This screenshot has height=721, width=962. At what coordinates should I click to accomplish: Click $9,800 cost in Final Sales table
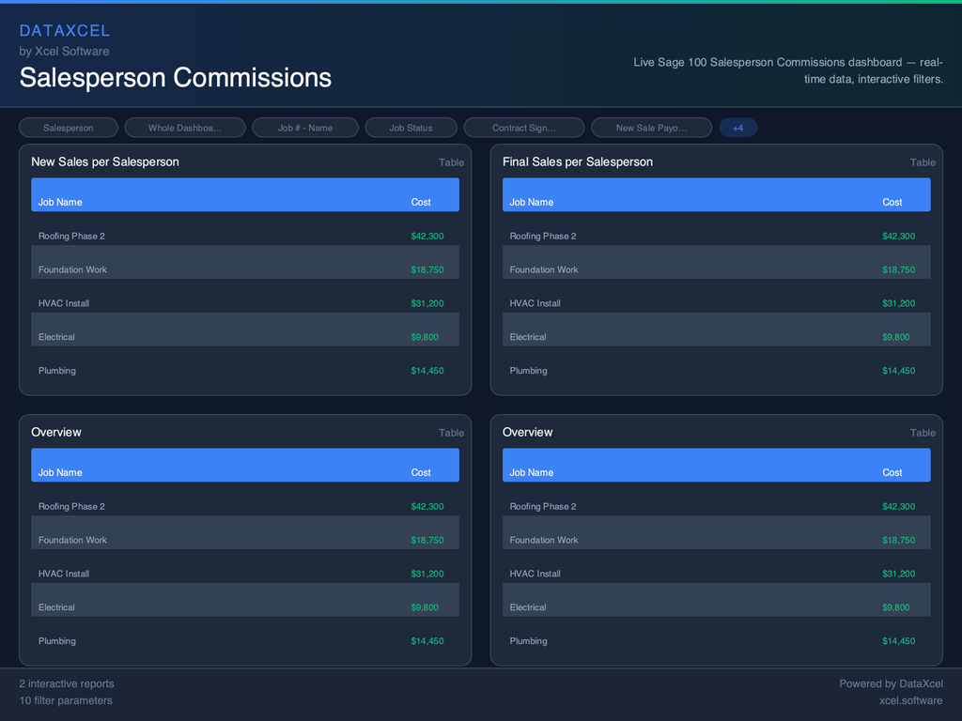coord(895,337)
